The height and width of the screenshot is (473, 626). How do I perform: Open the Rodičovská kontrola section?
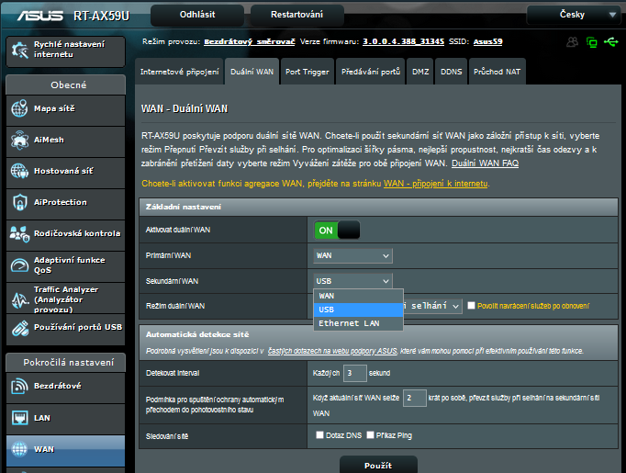tap(20, 233)
